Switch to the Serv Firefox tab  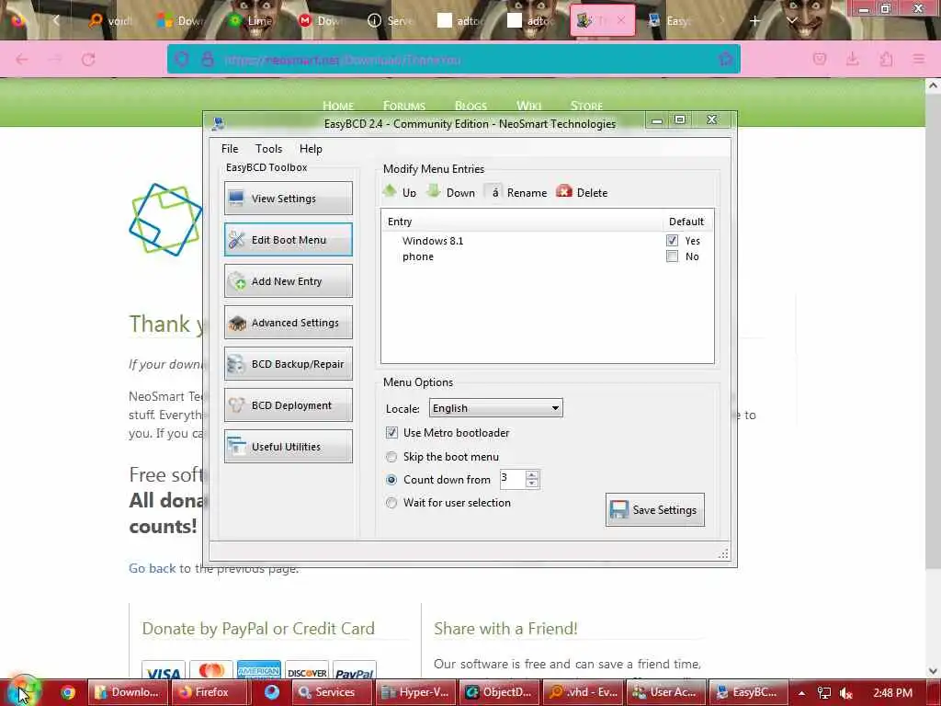tap(391, 21)
